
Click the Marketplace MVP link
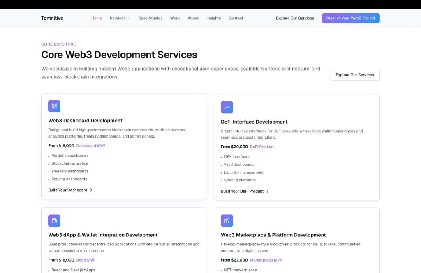[x=266, y=260]
